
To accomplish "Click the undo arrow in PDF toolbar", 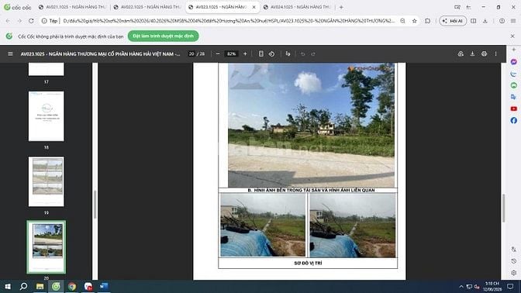I will click(302, 53).
